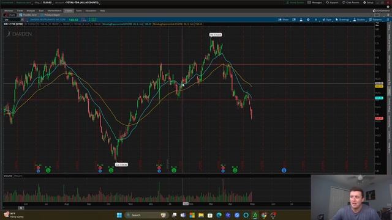Click the grid layout icon beside Share
The image size is (392, 220).
[x=294, y=20]
